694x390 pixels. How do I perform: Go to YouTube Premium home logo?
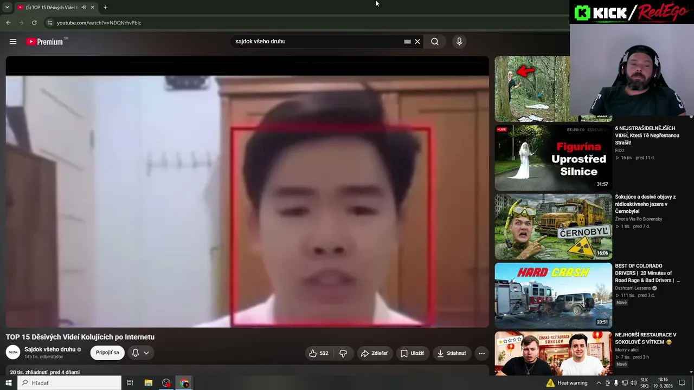(44, 42)
